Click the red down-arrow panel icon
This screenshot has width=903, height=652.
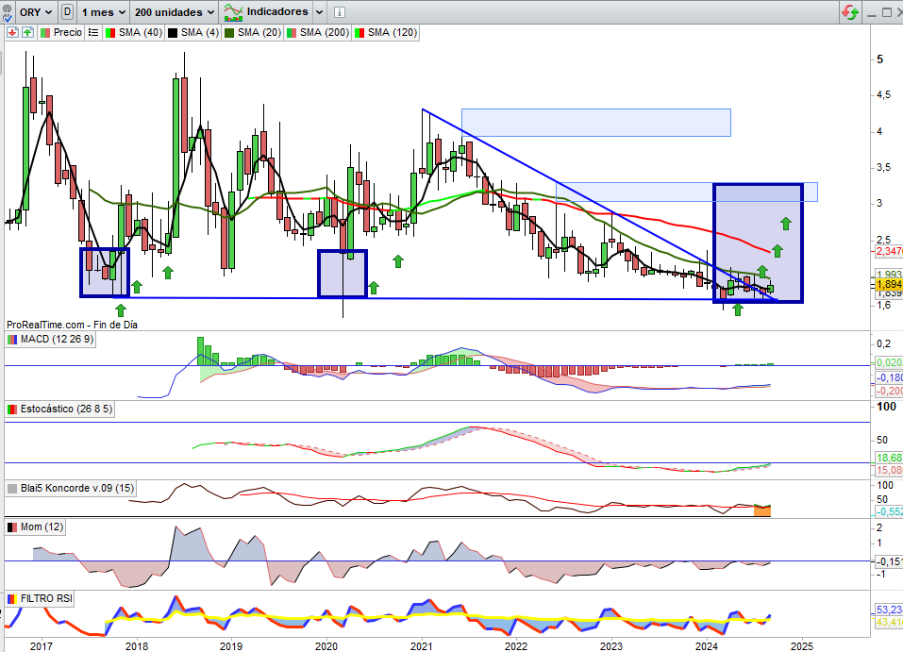click(x=12, y=32)
